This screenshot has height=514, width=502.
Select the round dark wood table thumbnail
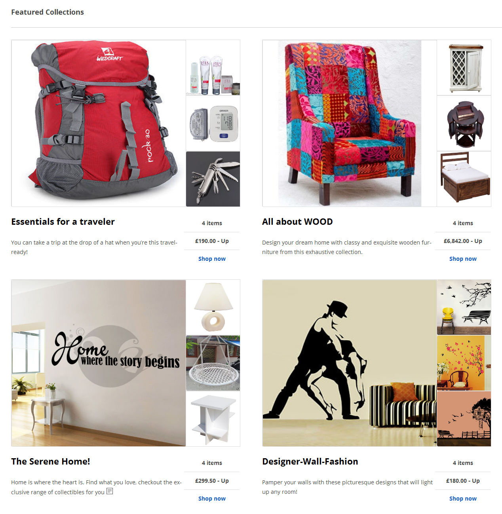click(464, 123)
